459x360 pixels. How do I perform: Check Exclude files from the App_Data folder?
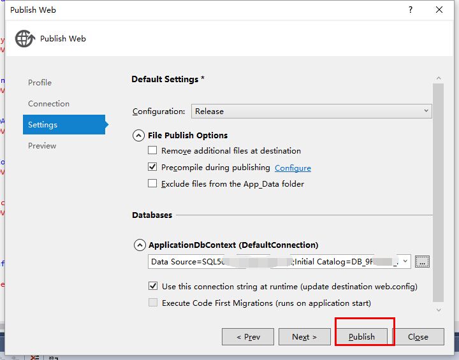click(x=152, y=184)
